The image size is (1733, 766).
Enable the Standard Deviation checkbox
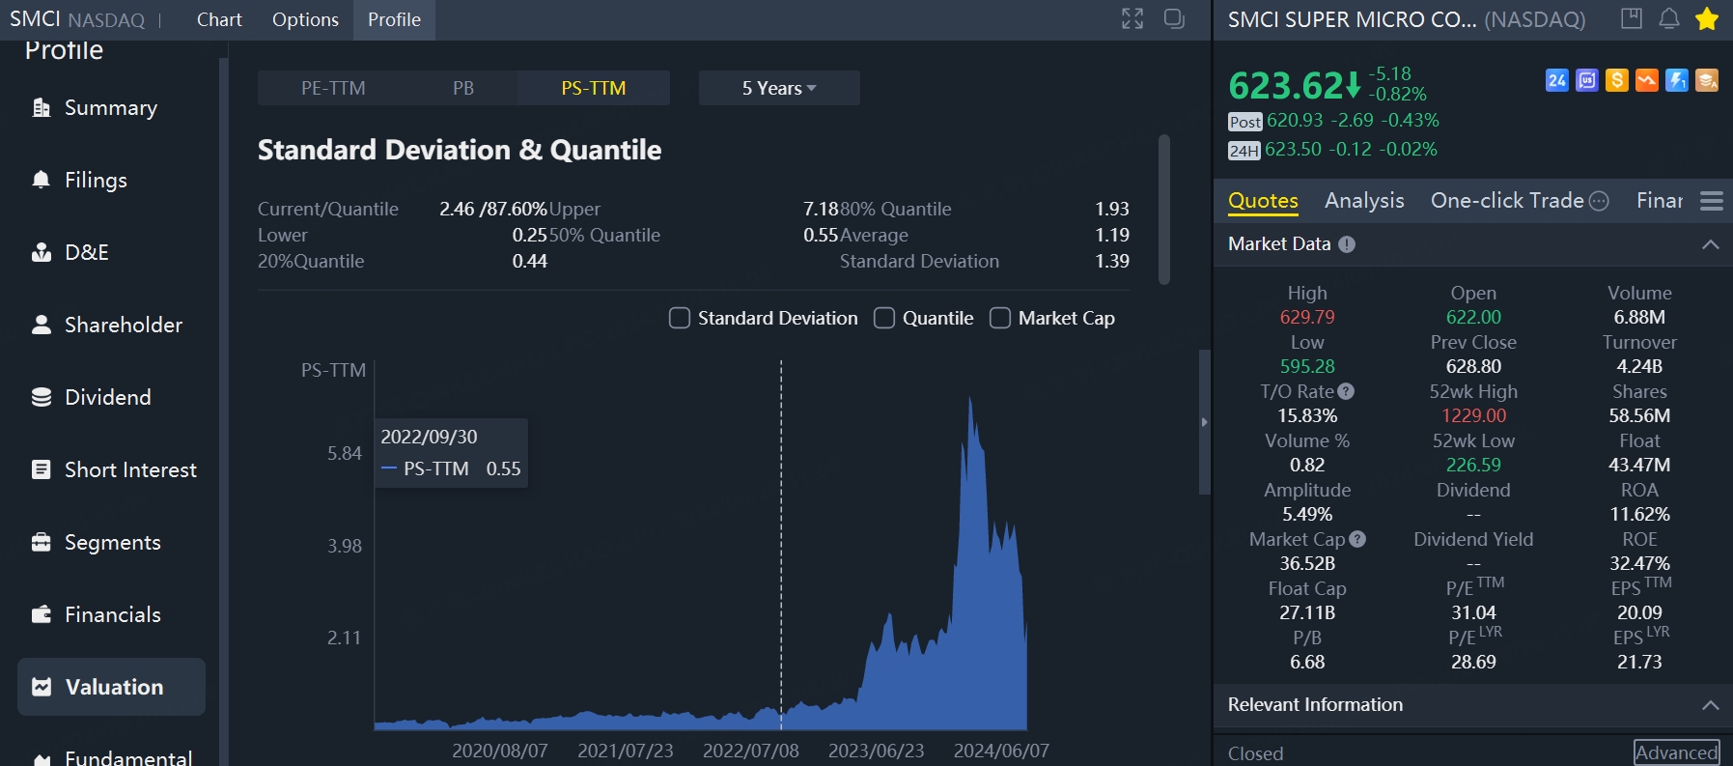tap(680, 318)
